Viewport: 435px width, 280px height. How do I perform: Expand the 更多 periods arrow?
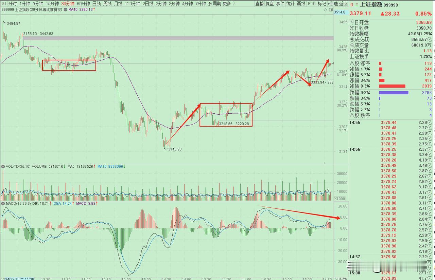[x=234, y=3]
